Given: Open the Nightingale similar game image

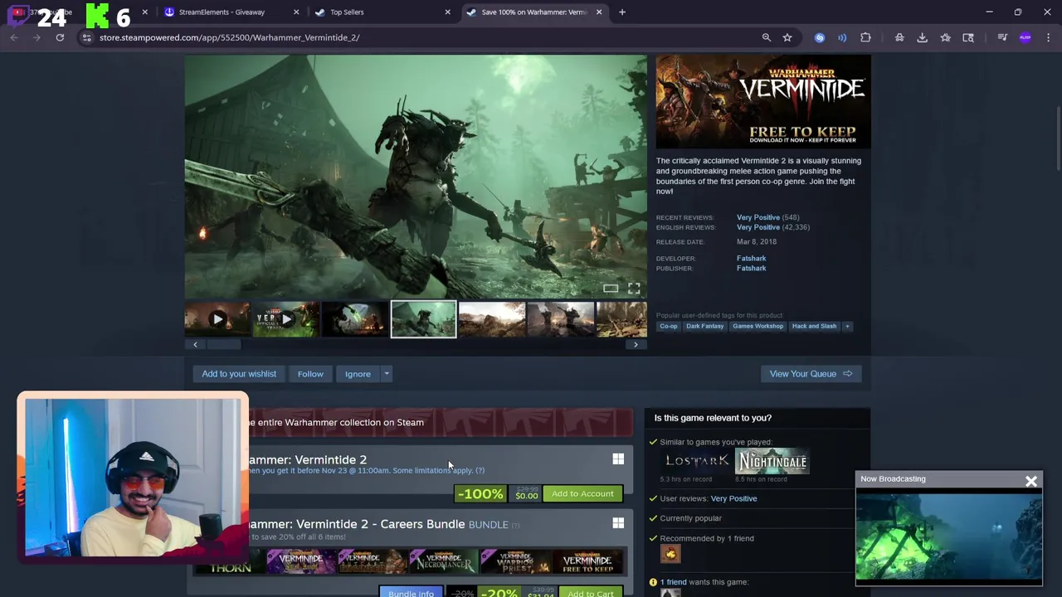Looking at the screenshot, I should [772, 461].
